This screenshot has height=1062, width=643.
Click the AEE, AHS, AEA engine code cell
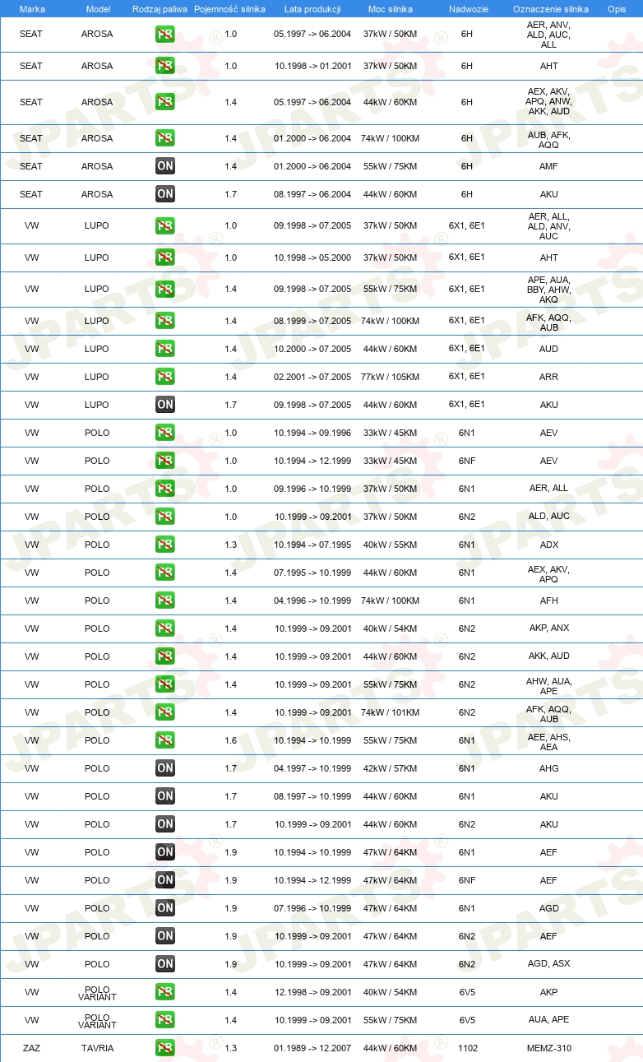click(x=549, y=742)
